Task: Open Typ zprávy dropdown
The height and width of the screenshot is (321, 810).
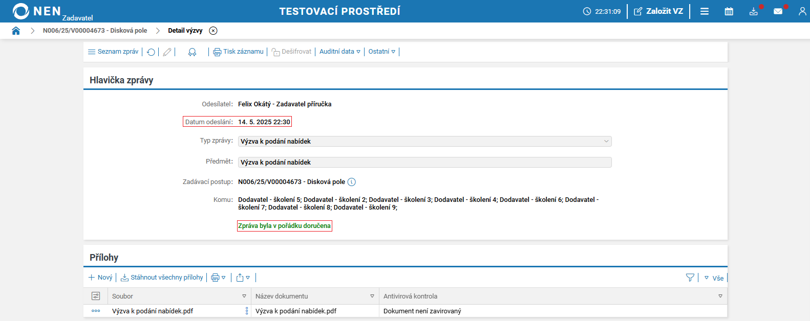Action: click(425, 142)
